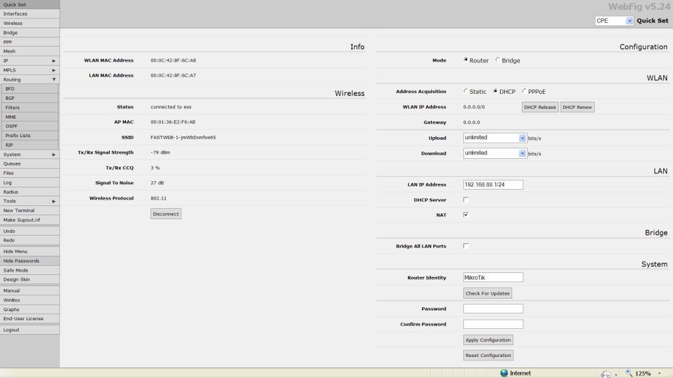
Task: Click Apply Configuration
Action: [488, 340]
